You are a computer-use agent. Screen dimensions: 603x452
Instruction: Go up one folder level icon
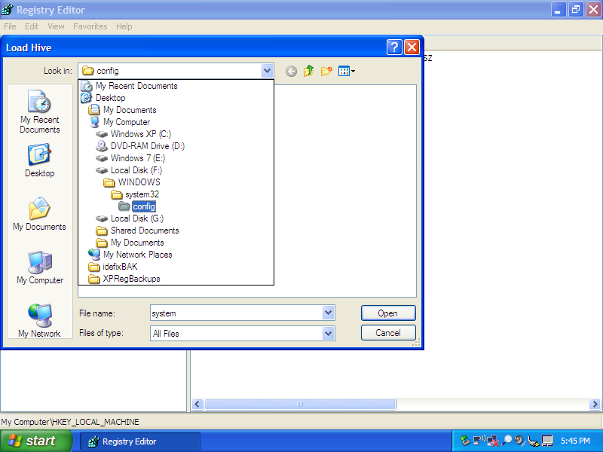click(309, 71)
